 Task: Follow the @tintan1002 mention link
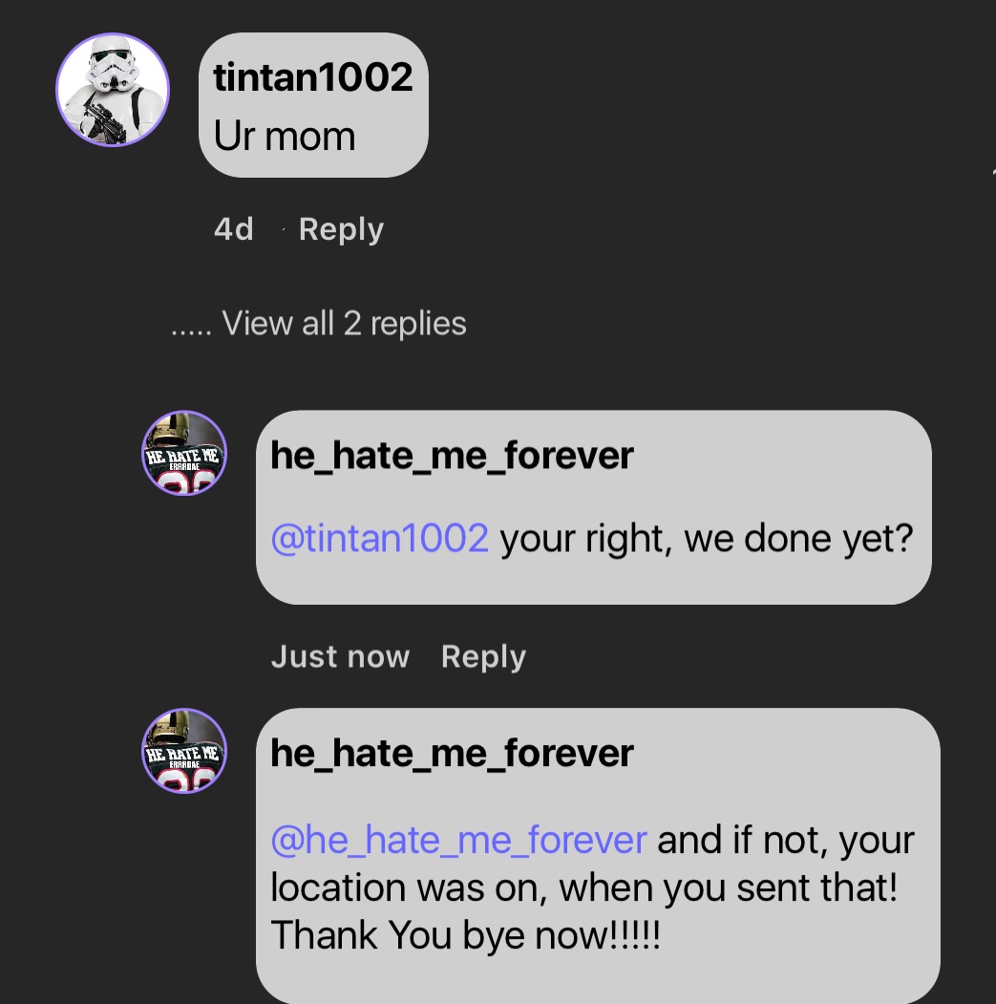click(x=379, y=540)
